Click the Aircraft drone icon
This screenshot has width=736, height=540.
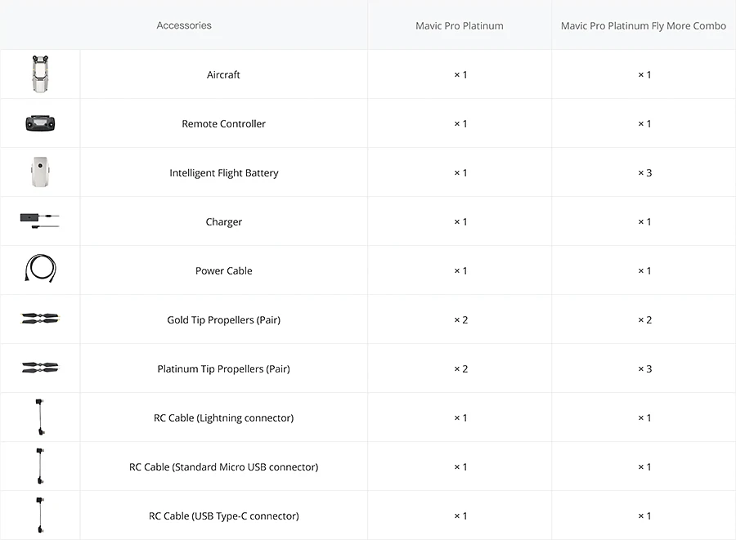(x=40, y=74)
